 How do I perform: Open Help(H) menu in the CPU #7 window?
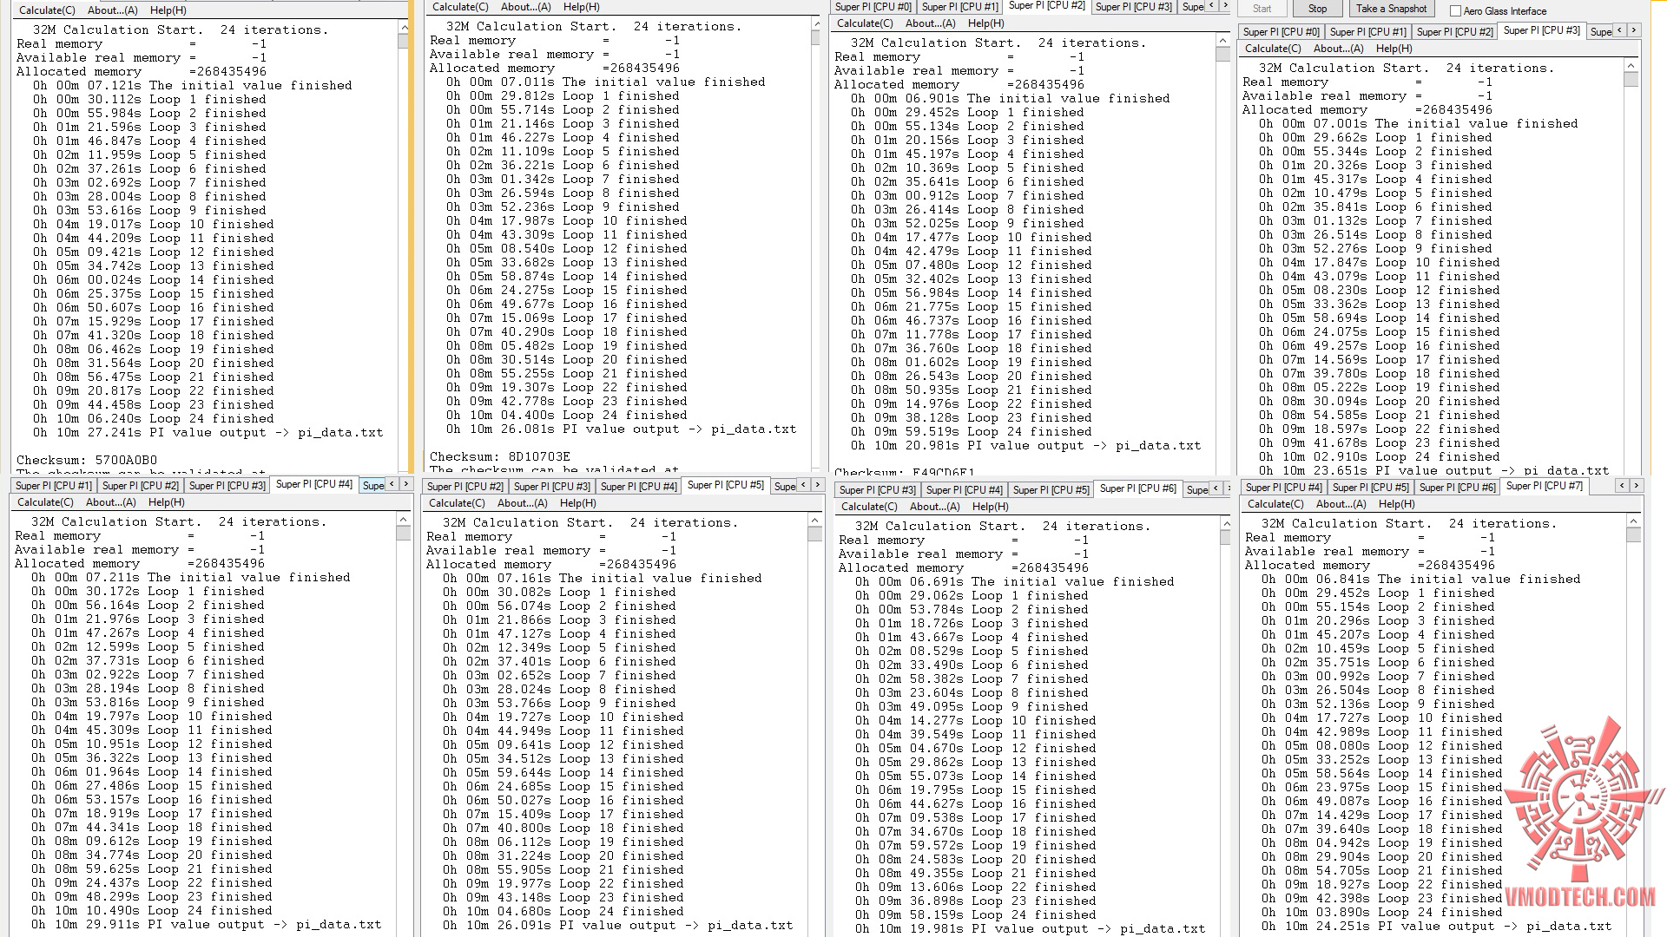1396,504
